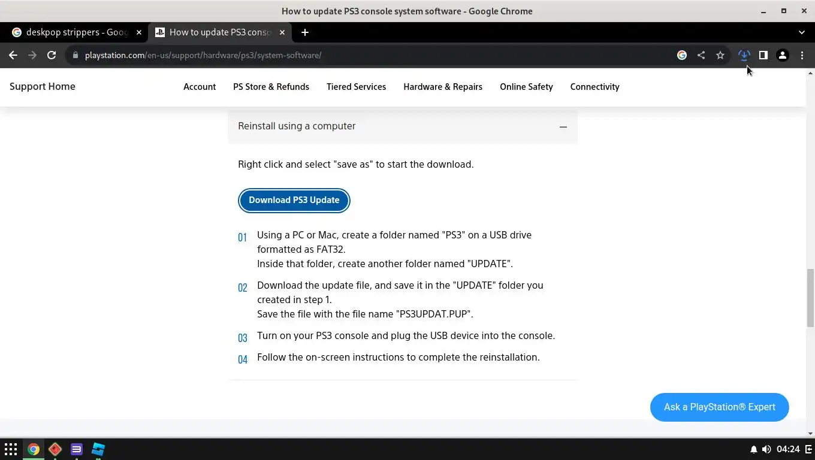Close the How to update PS3 tab

282,32
